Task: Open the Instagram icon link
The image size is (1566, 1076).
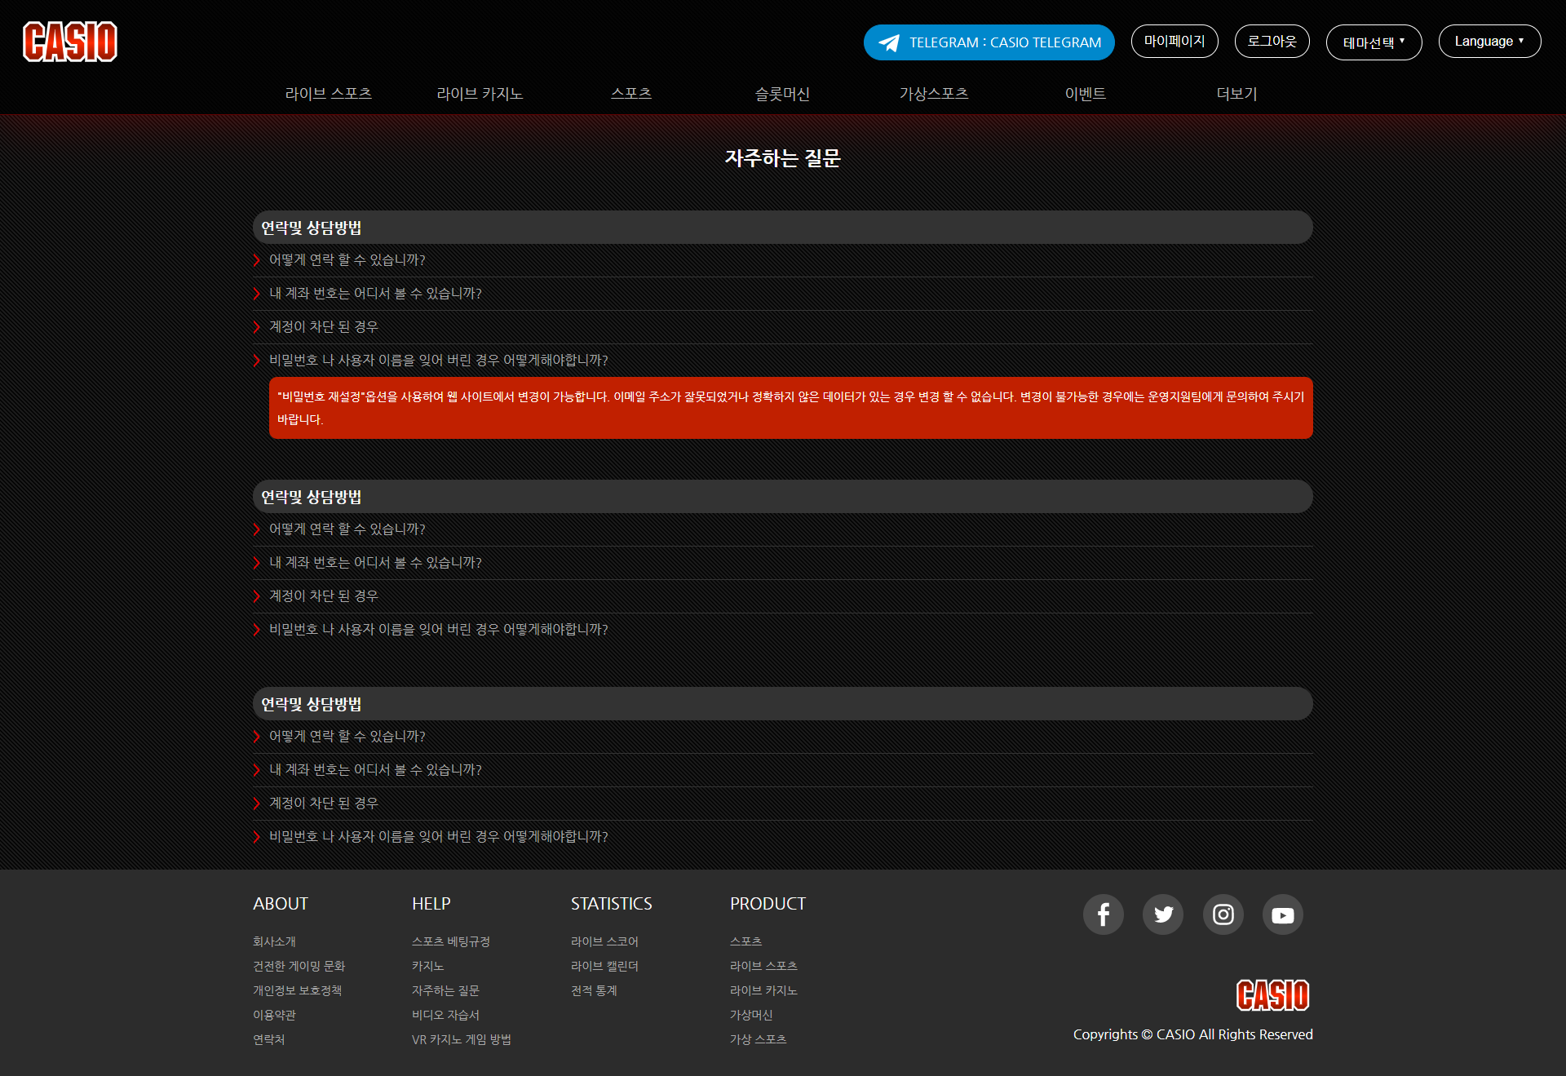Action: [1223, 914]
